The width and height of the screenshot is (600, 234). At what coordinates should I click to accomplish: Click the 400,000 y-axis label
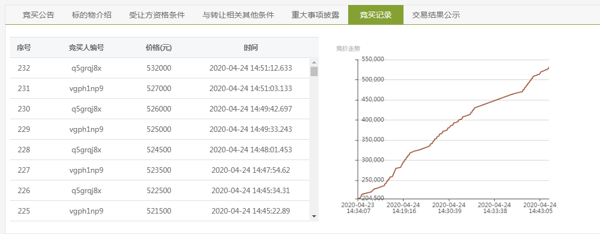click(x=373, y=120)
